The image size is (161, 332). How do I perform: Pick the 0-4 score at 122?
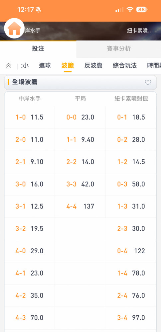131,251
